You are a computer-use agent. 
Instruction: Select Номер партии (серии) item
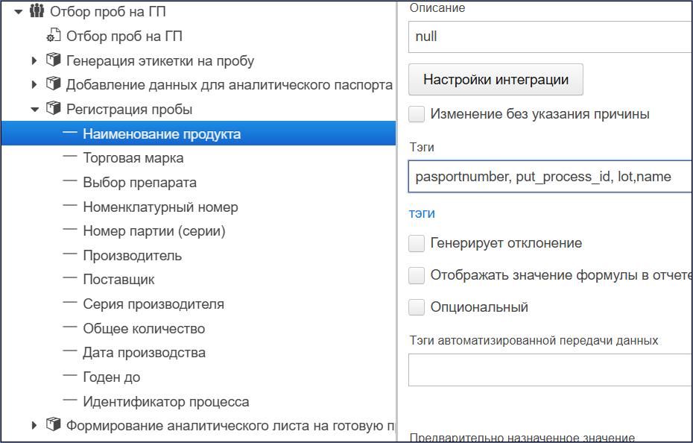[154, 231]
